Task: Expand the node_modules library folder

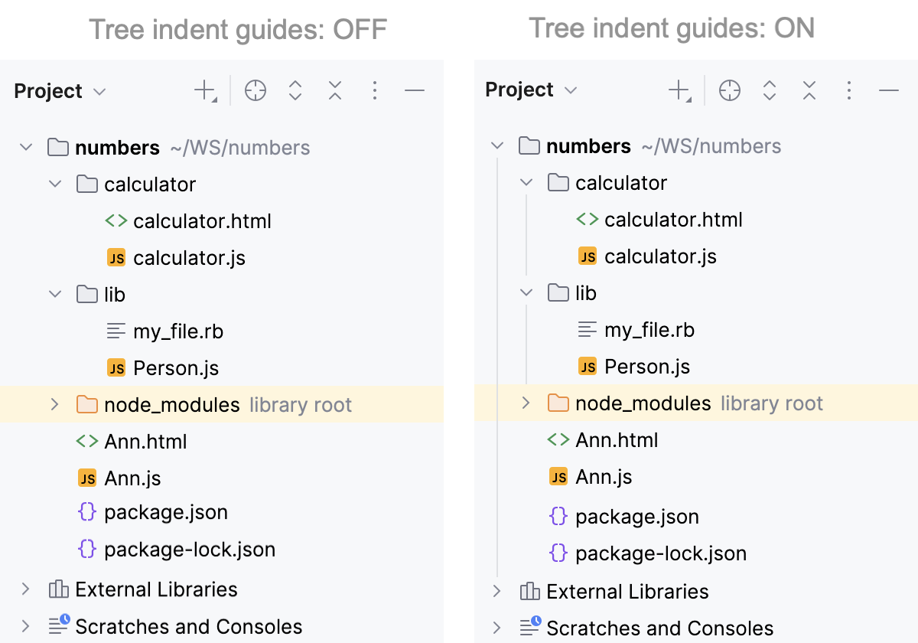Action: pos(54,403)
